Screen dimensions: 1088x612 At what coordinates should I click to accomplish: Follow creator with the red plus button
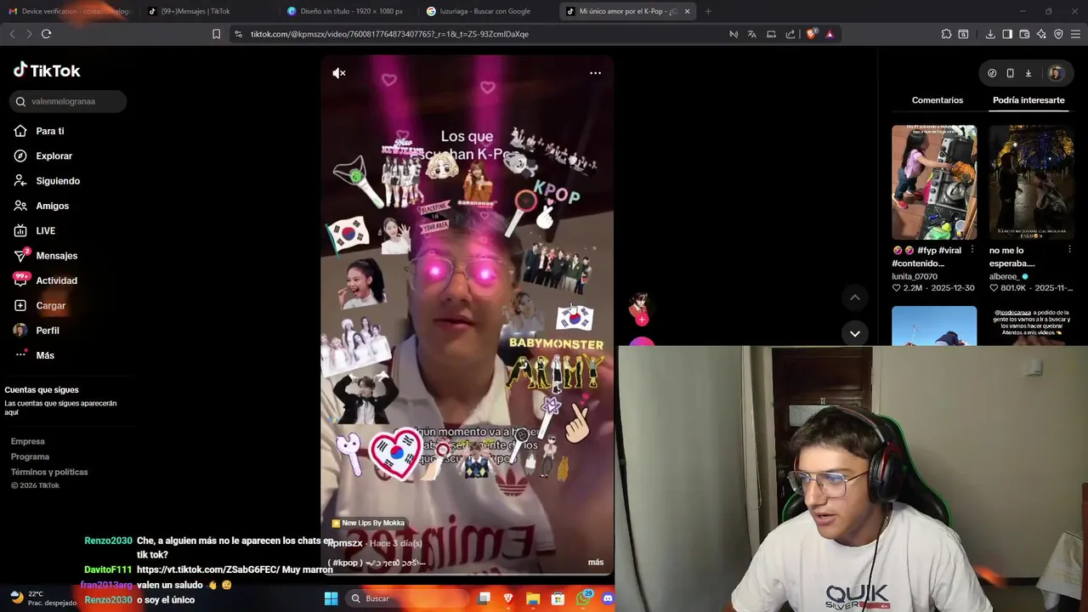pos(642,320)
